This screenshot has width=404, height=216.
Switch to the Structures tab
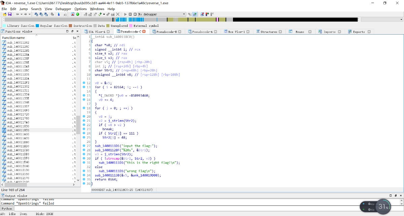[x=269, y=32]
